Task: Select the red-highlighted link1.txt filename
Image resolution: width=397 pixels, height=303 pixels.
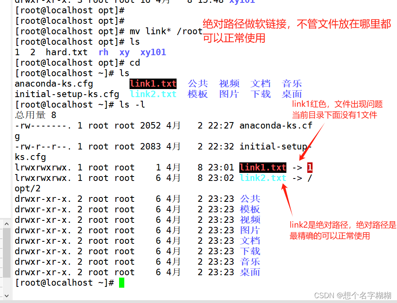Action: coord(153,83)
